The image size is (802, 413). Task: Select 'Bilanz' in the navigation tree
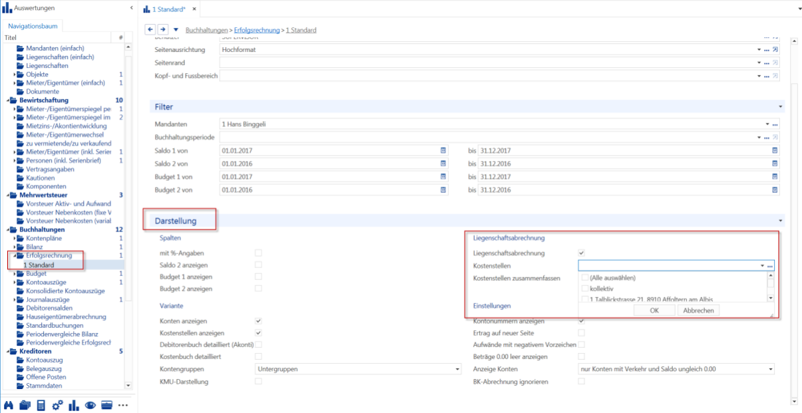coord(35,247)
